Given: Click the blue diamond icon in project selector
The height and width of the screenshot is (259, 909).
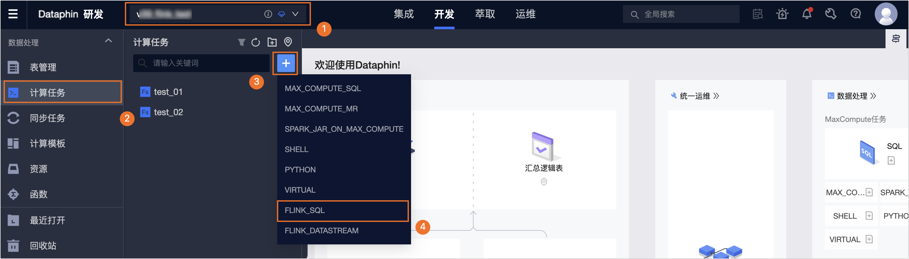Looking at the screenshot, I should coord(282,14).
